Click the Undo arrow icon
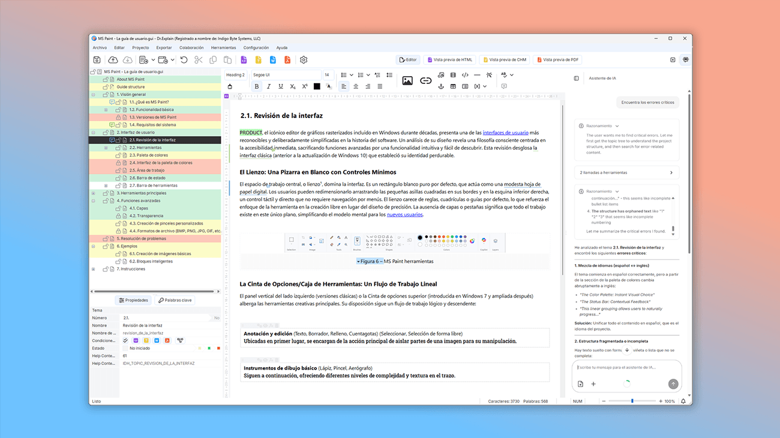This screenshot has height=438, width=780. (184, 60)
